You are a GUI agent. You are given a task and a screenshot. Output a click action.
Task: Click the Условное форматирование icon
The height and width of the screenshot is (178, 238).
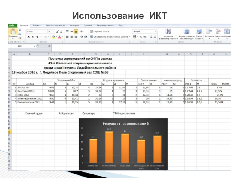coord(168,32)
